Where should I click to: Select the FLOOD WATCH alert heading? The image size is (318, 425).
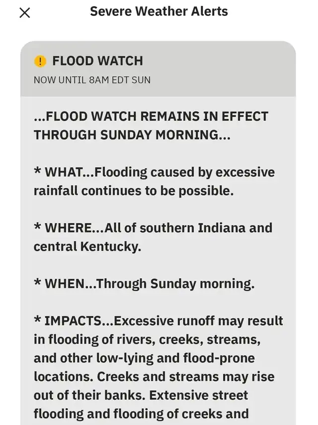[x=97, y=61]
